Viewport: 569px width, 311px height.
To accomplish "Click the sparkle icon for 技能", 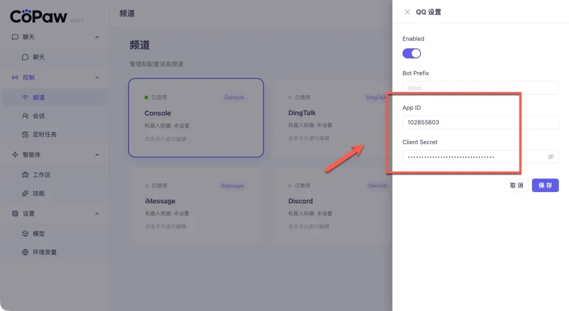I will pos(25,194).
